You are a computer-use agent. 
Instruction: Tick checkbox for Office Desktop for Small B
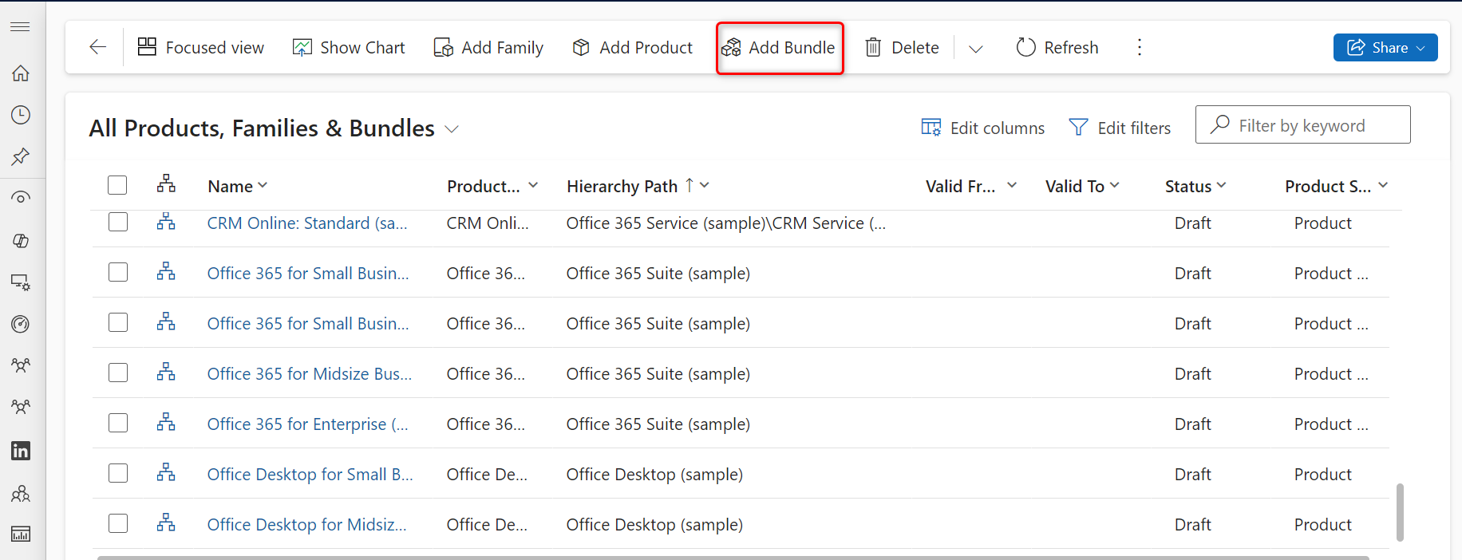tap(118, 473)
